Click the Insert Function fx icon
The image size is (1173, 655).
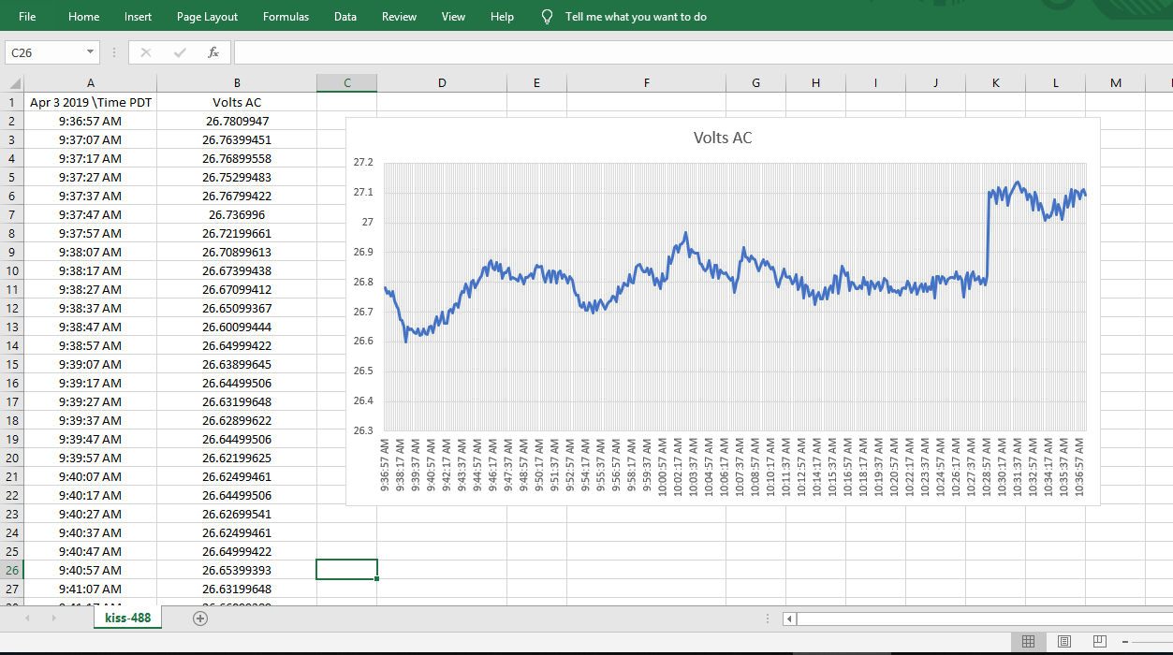pos(213,52)
